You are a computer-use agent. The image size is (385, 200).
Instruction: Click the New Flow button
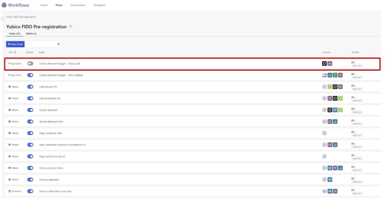point(15,44)
